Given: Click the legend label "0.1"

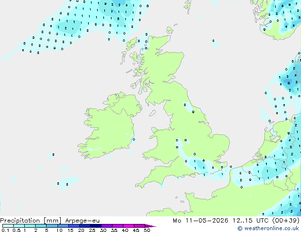Looking at the screenshot, I should pyautogui.click(x=5, y=230).
